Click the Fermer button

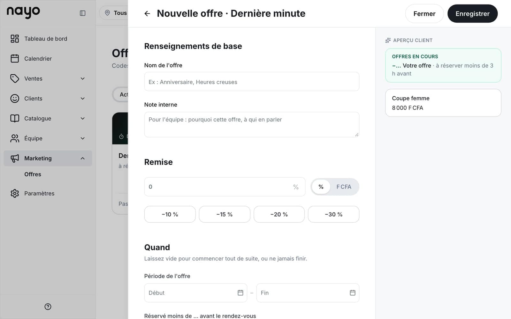coord(424,14)
